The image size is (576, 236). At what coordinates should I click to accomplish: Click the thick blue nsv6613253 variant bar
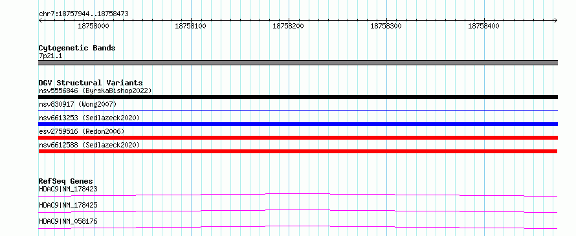pyautogui.click(x=298, y=124)
